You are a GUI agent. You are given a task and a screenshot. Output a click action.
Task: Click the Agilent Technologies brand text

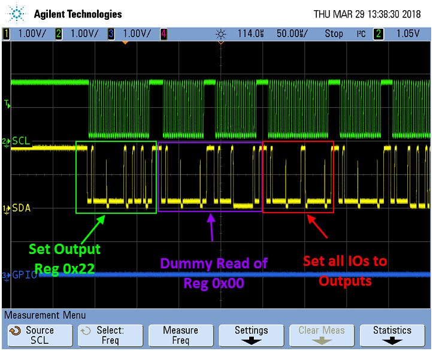coord(78,14)
